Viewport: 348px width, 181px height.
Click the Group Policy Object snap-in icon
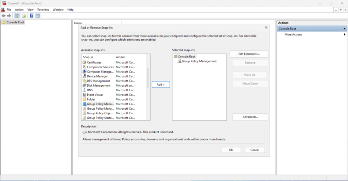coord(84,113)
